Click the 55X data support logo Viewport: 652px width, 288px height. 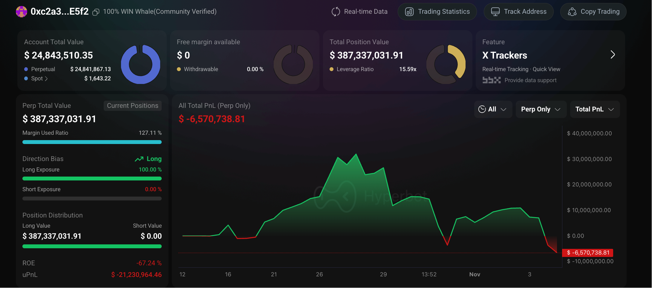point(491,80)
